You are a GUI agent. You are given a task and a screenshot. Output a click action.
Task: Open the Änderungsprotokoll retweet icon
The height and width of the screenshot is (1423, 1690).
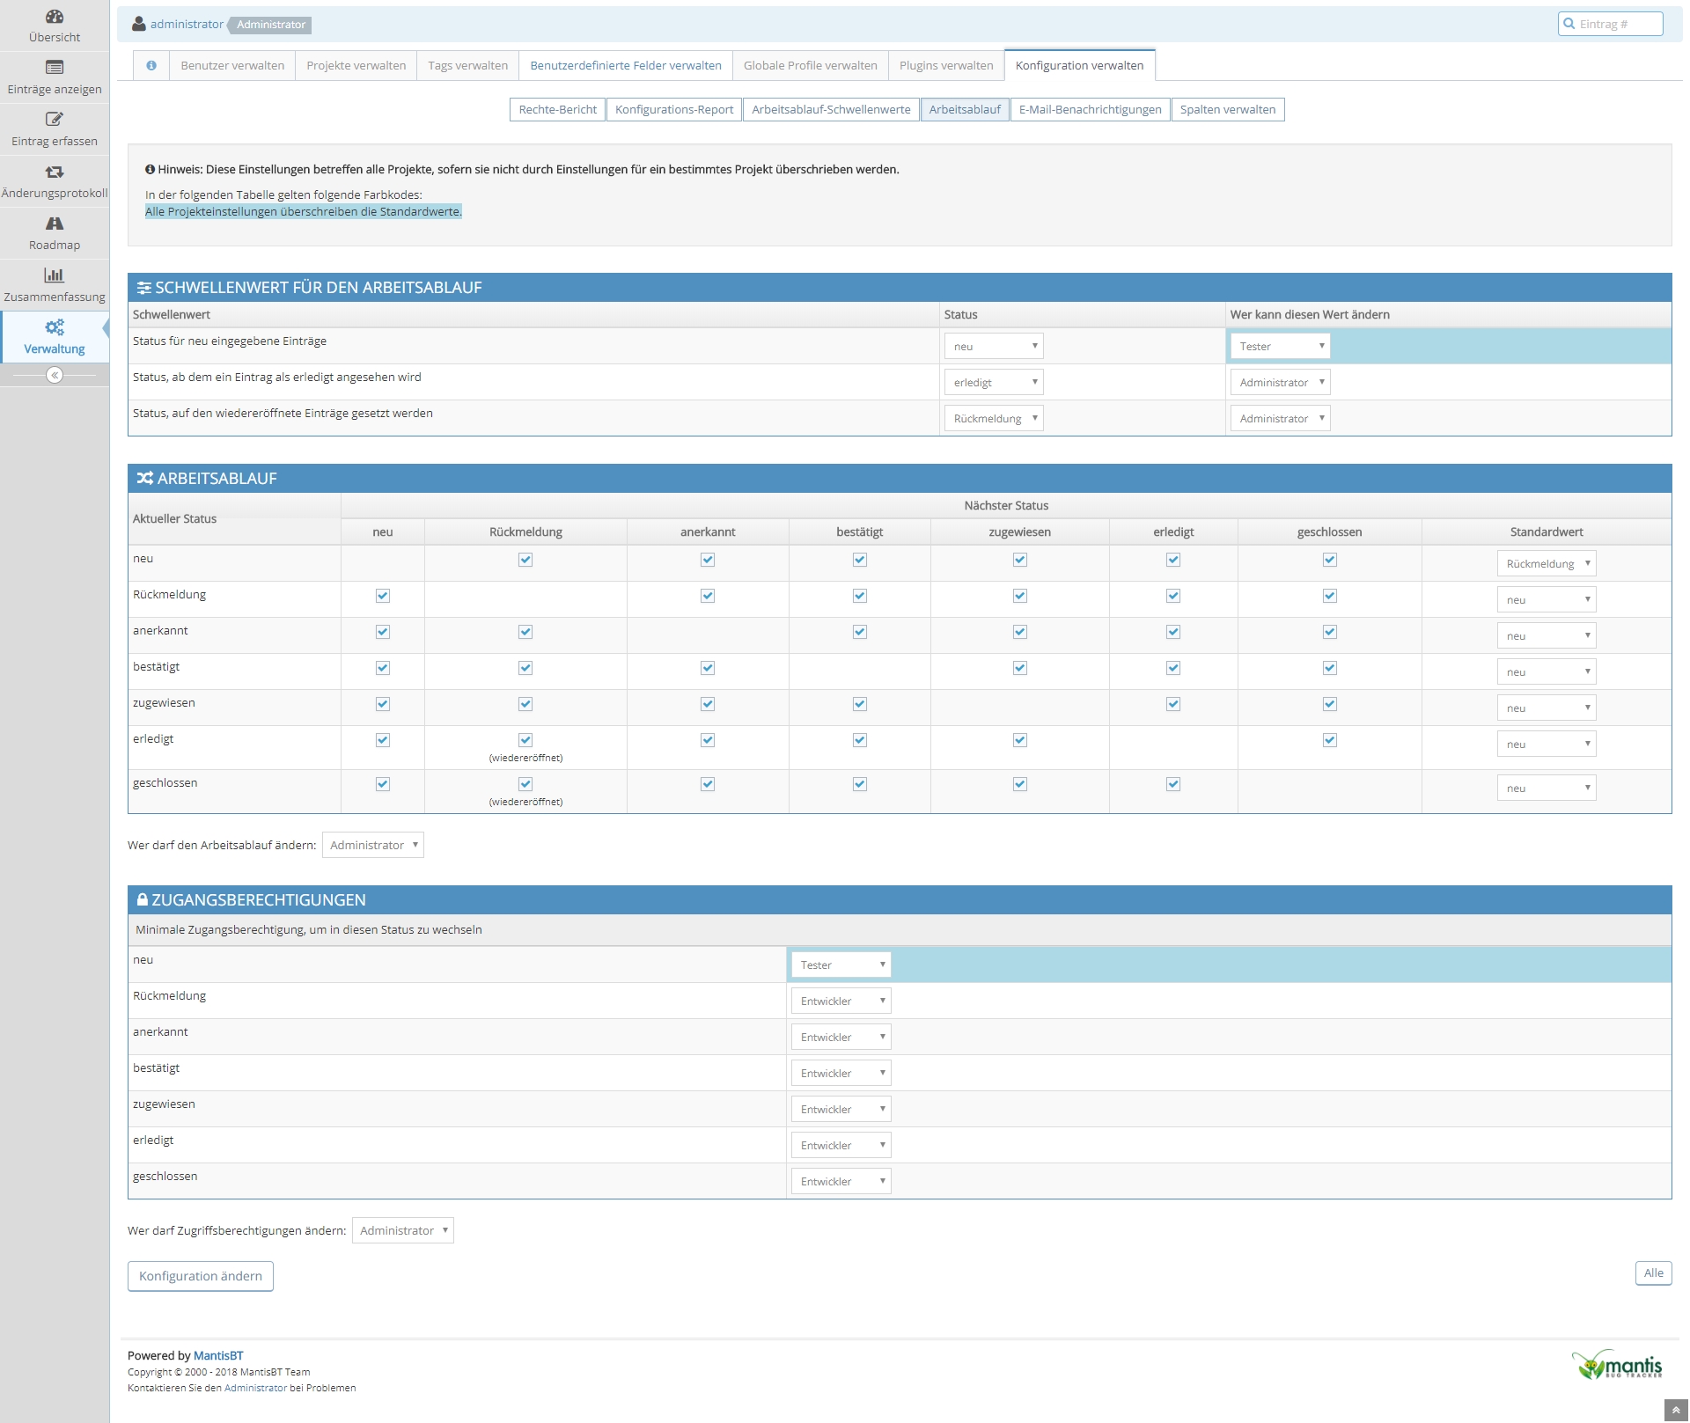click(x=55, y=172)
